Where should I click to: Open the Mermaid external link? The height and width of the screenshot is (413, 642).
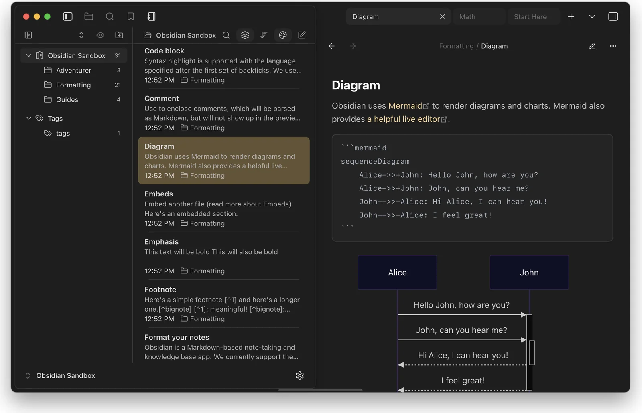click(x=408, y=106)
